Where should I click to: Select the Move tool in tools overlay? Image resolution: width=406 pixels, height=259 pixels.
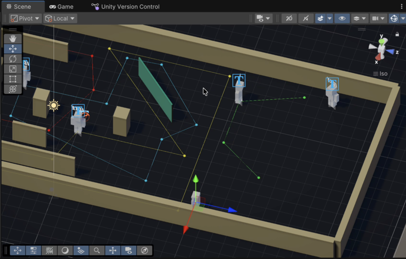pos(13,49)
